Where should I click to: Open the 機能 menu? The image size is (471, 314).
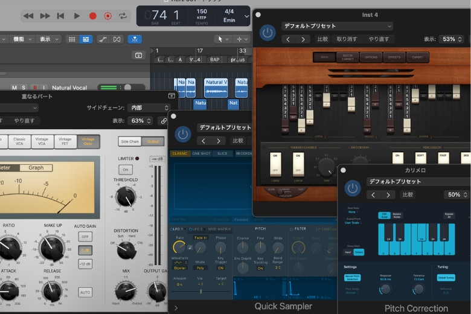point(22,39)
